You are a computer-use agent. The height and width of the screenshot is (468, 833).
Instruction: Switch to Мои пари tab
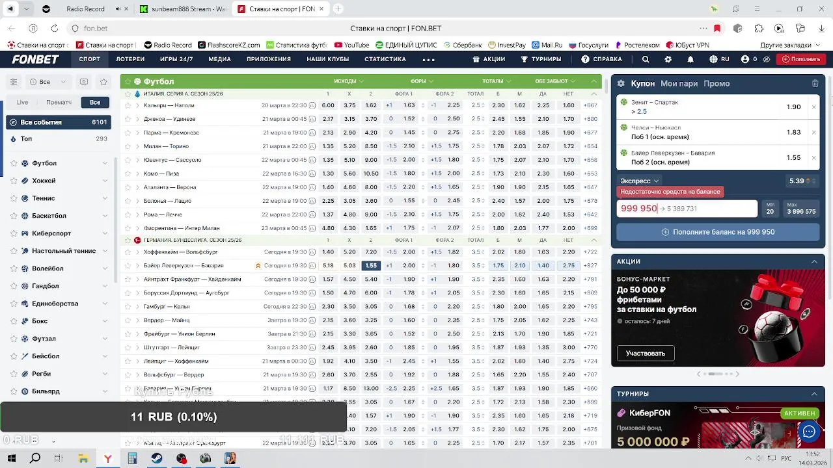pyautogui.click(x=679, y=83)
